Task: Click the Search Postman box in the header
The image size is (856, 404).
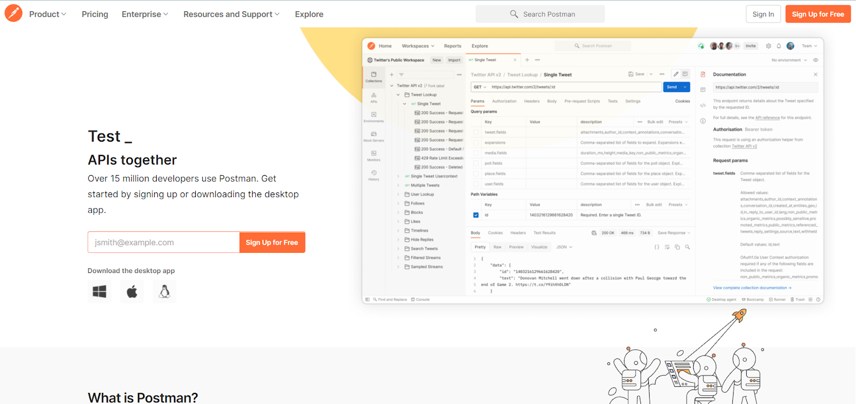Action: [x=540, y=14]
